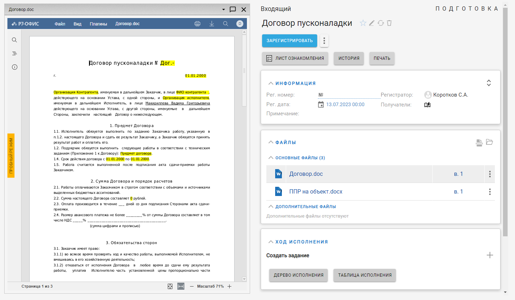Click the Печать button
The width and height of the screenshot is (515, 300).
[382, 58]
